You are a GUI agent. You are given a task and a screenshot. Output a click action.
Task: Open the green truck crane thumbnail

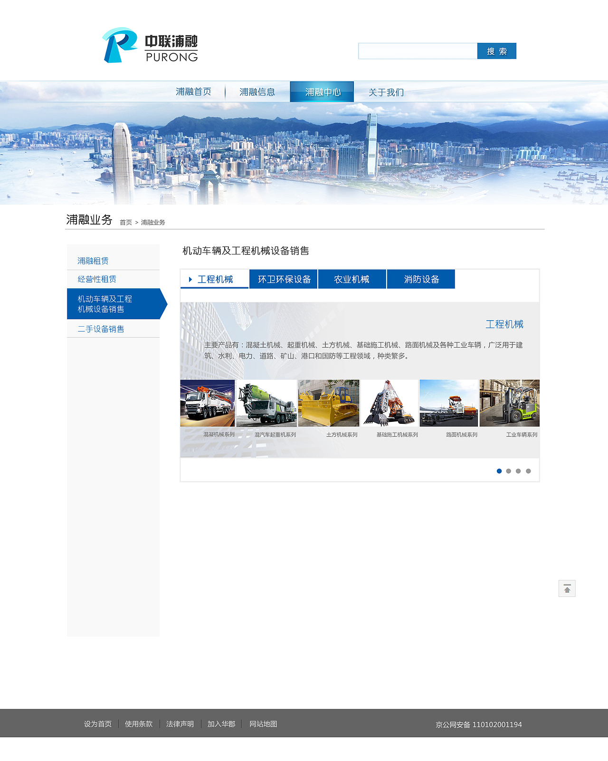point(266,403)
